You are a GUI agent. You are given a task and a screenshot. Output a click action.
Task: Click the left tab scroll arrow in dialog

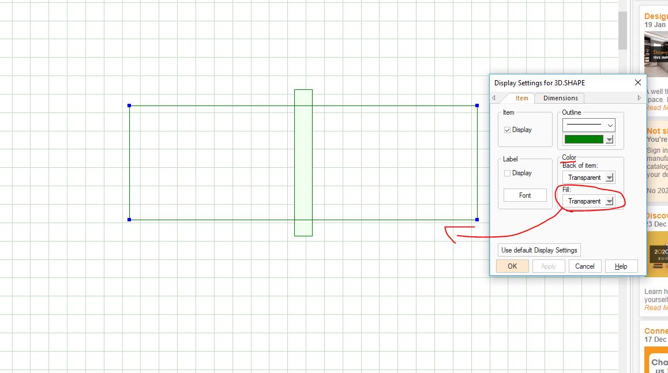494,98
